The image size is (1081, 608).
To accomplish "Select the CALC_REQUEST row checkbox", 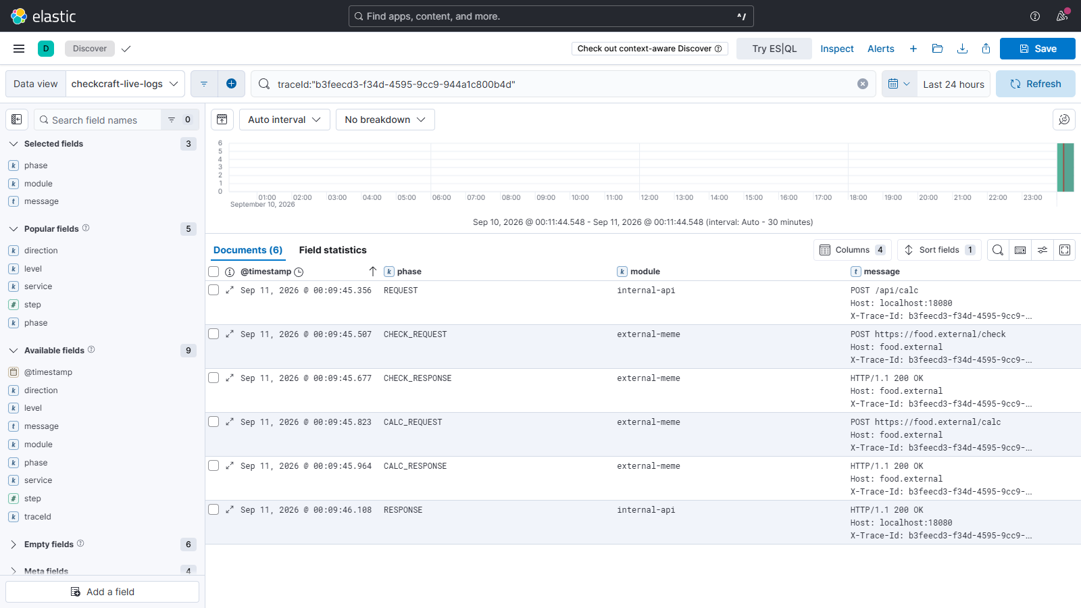I will [x=213, y=422].
